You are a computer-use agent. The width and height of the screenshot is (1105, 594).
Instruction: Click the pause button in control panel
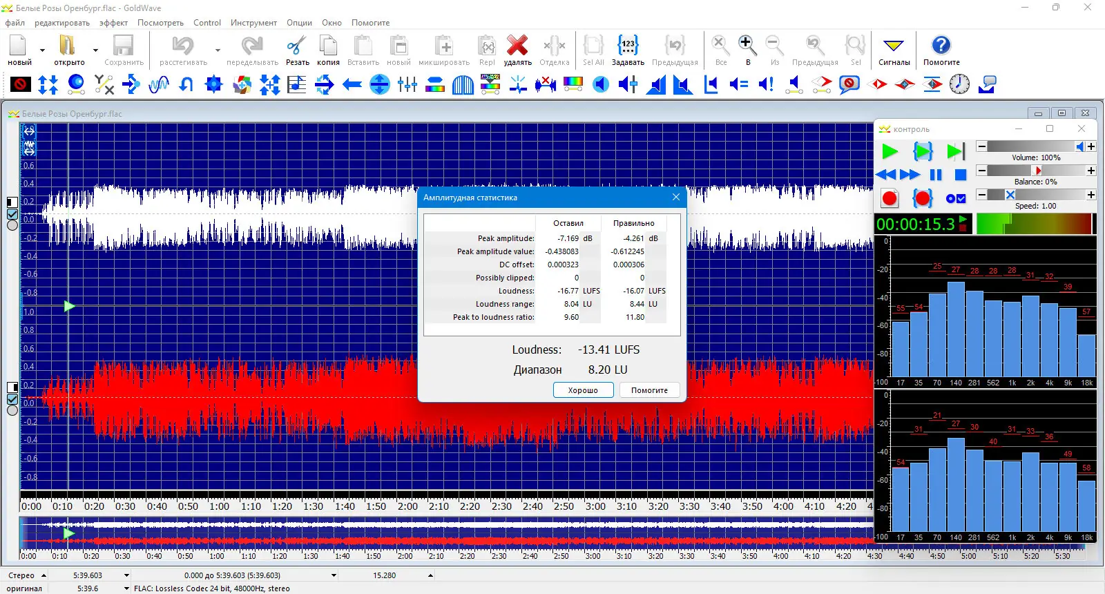coord(936,175)
